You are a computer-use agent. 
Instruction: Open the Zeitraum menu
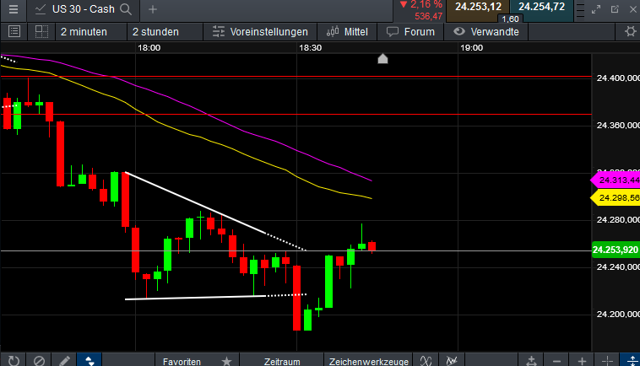click(282, 361)
